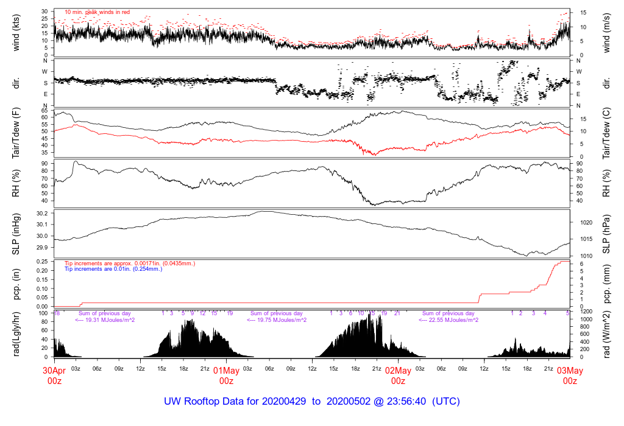Click the chart title 'UW Rooftop Data for 20200429'
The height and width of the screenshot is (426, 624).
[x=235, y=402]
